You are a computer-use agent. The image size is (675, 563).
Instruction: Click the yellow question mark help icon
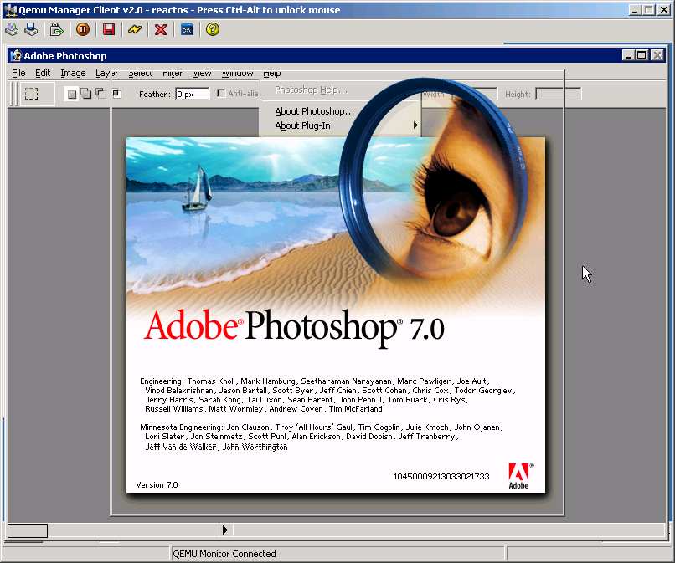click(x=213, y=29)
